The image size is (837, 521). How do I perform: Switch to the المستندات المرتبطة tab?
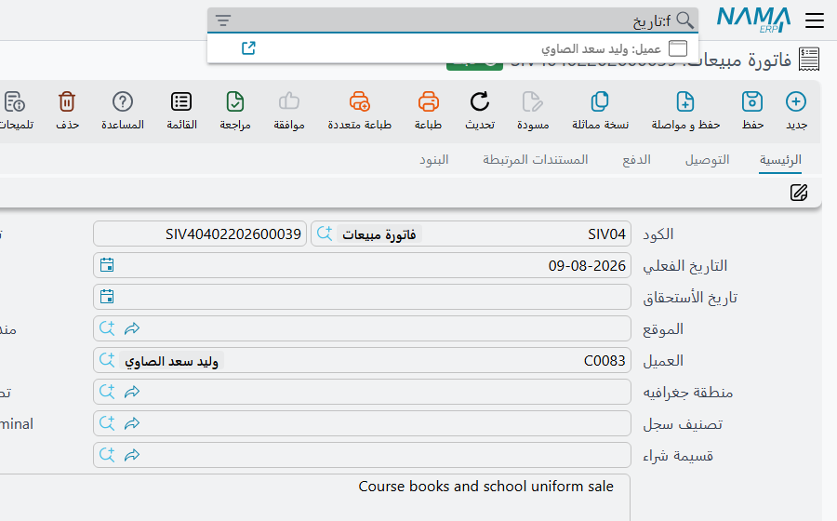pos(536,160)
